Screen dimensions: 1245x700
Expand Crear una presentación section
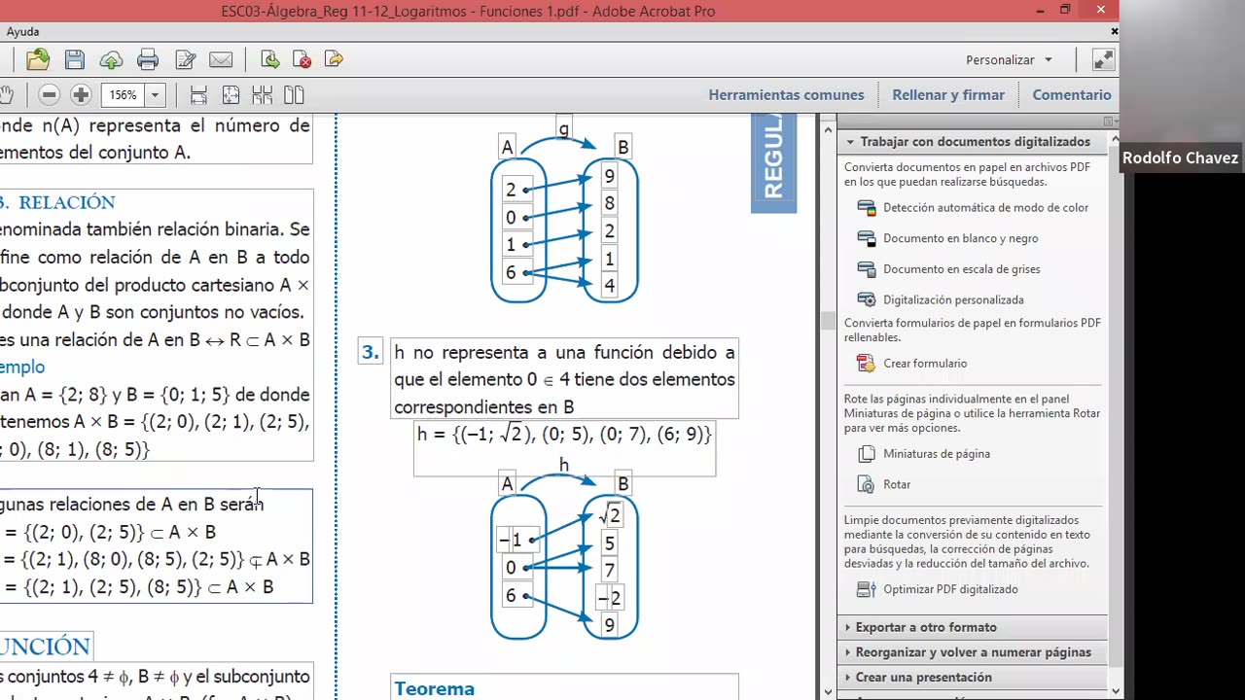pos(972,678)
